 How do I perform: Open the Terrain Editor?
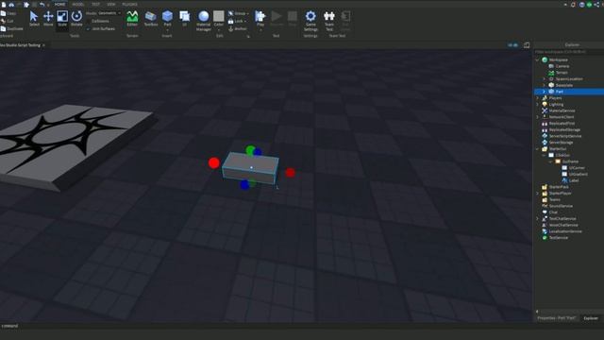(x=132, y=19)
